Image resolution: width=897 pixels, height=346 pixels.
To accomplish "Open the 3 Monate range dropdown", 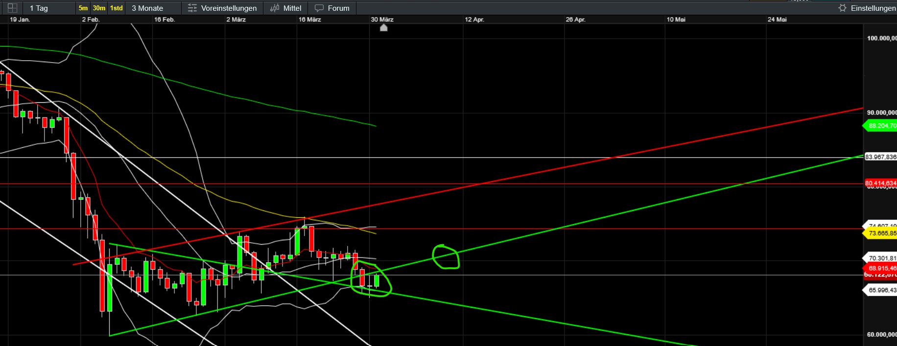I will 147,8.
